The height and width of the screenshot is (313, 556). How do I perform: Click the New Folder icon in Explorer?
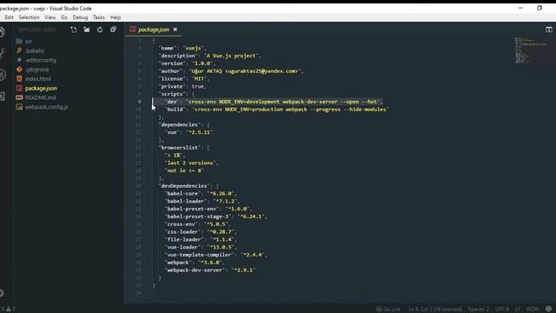click(87, 30)
